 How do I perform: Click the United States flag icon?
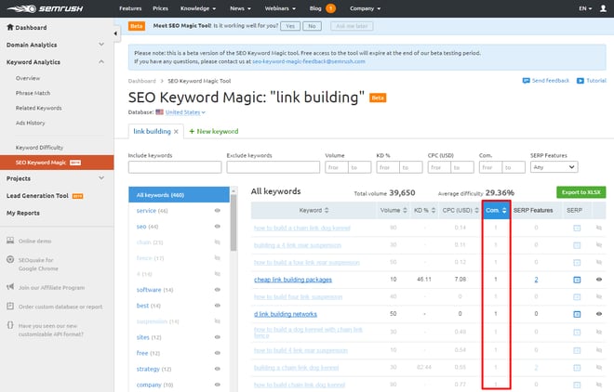pyautogui.click(x=159, y=112)
